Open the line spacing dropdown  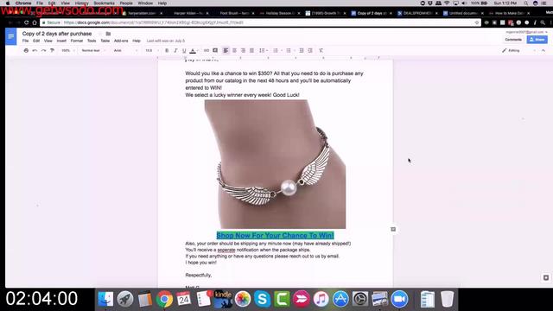pyautogui.click(x=263, y=51)
